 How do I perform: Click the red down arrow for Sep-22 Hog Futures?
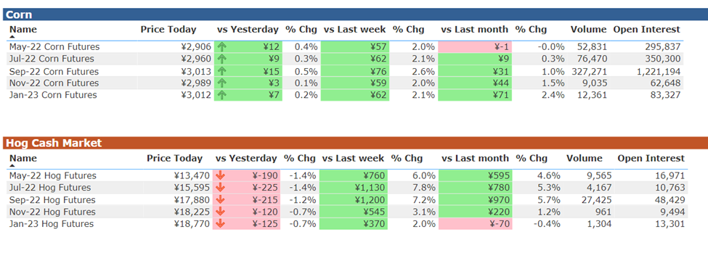pos(220,199)
